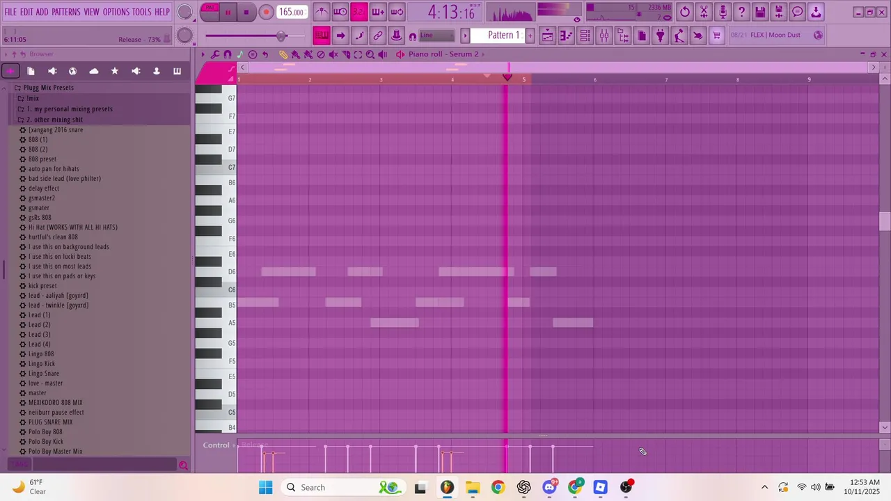Toggle the Browser view icon
The width and height of the screenshot is (891, 501).
623,35
